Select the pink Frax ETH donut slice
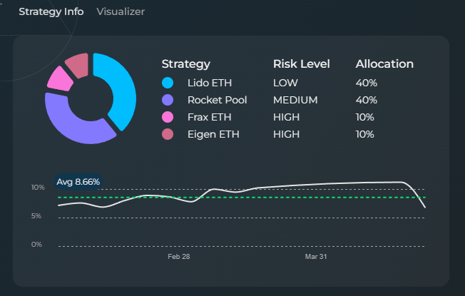The width and height of the screenshot is (465, 296). 59,79
